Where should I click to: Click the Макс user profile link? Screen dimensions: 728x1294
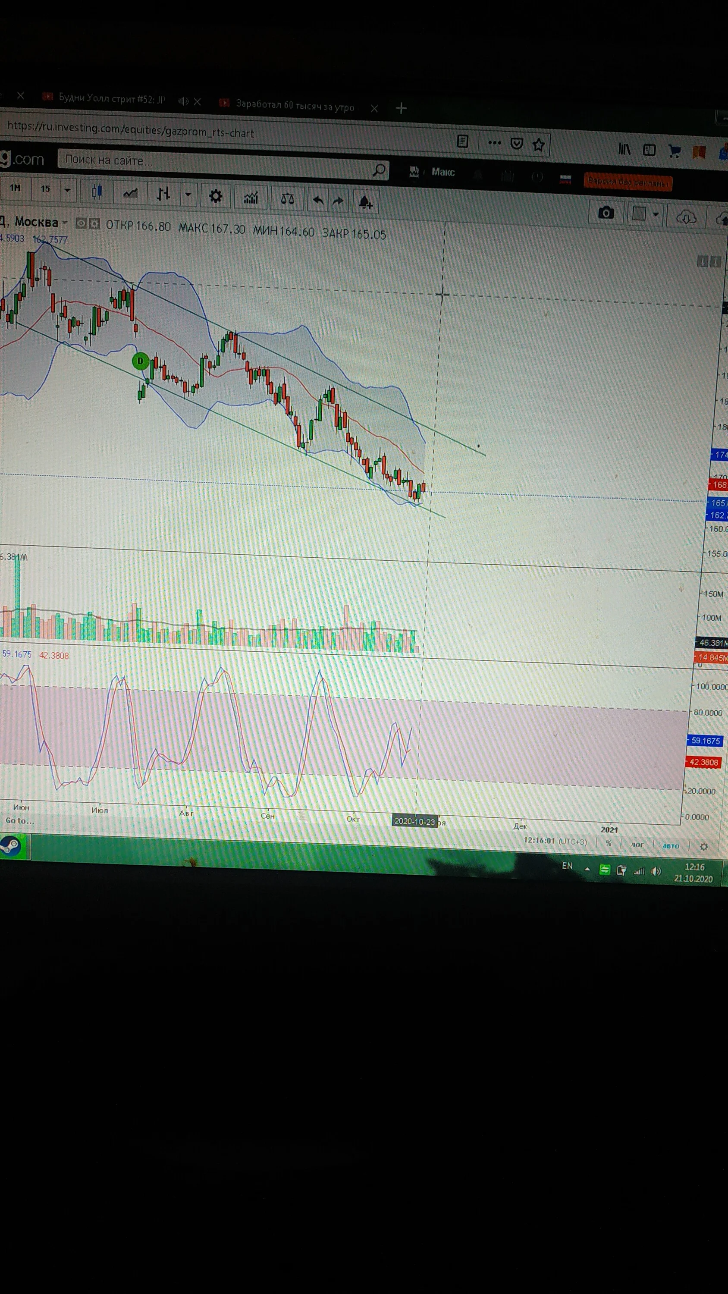click(442, 172)
